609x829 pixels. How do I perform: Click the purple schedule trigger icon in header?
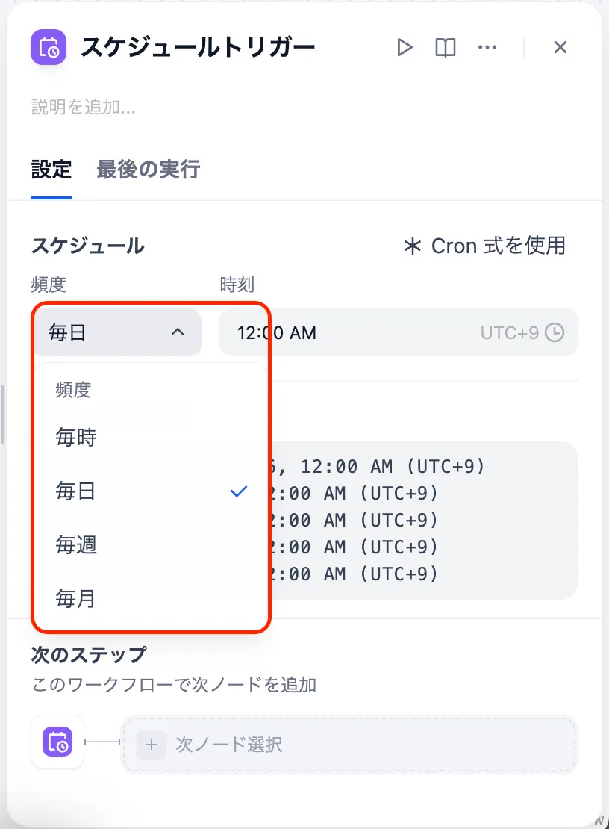click(x=49, y=47)
